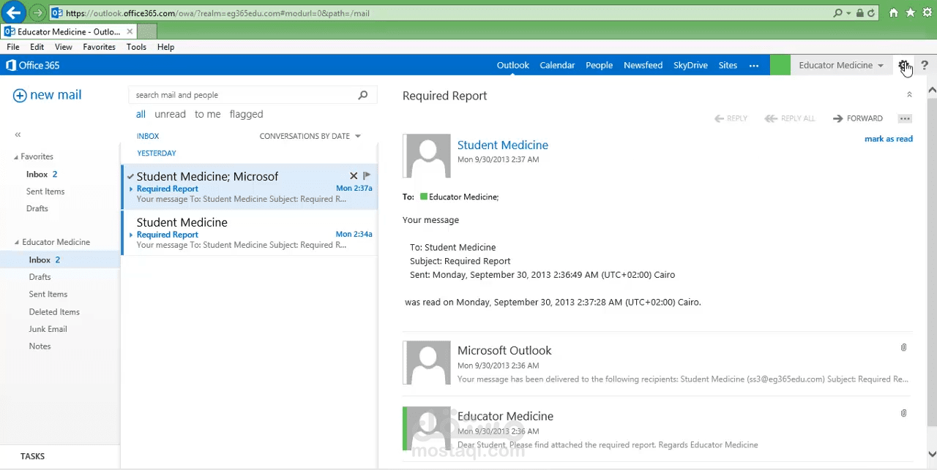Open Sites in the top navigation

(x=728, y=65)
